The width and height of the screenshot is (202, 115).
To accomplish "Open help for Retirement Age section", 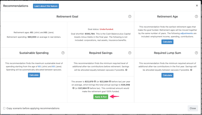I will point(196,17).
